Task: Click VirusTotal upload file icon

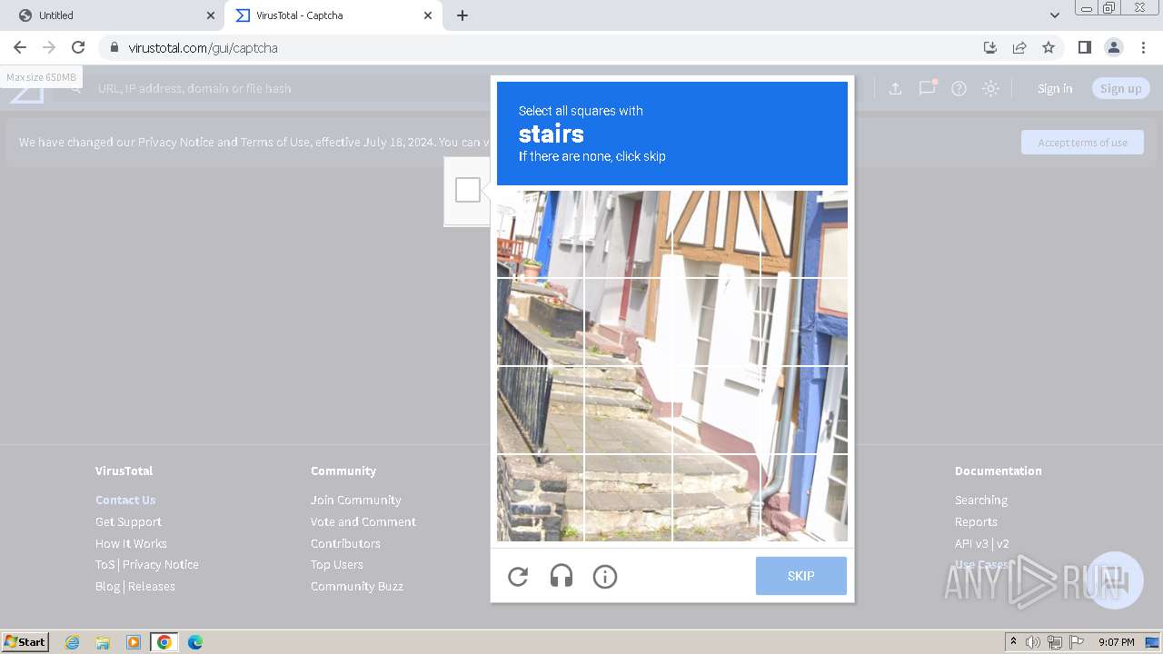Action: click(895, 88)
